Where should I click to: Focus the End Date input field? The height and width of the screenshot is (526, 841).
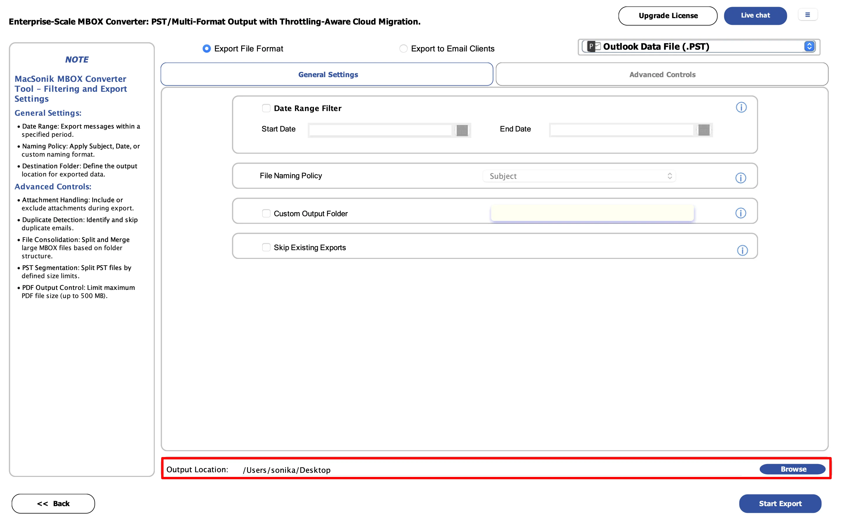coord(622,130)
